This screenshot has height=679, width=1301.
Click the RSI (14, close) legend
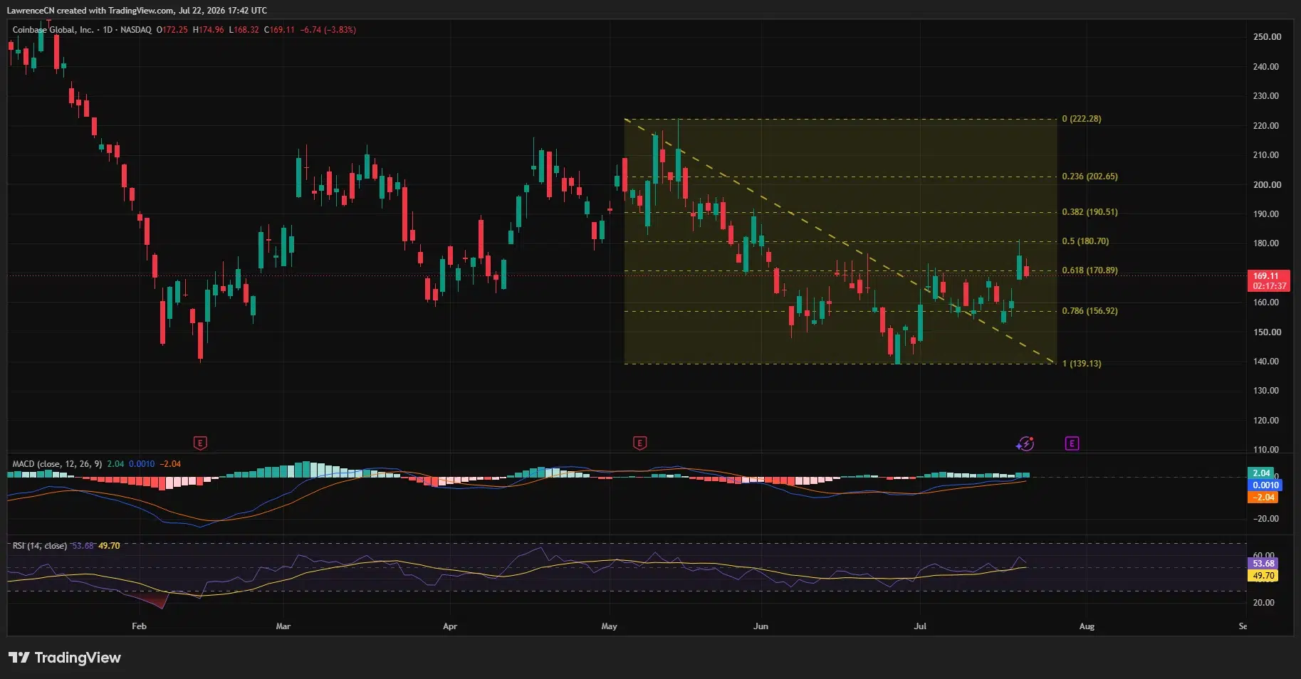click(40, 546)
